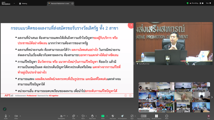Open the View layout options
214x120 pixels.
208,3
